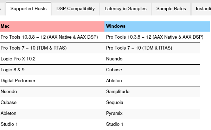Select Windows Pro Tools 7 – 10 entry
The height and width of the screenshot is (130, 211).
tap(139, 48)
